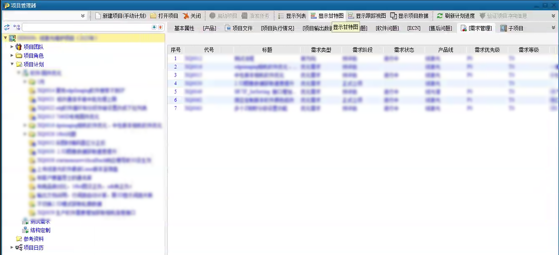Open the top-left dropdown chevron
The height and width of the screenshot is (255, 559).
tap(83, 16)
